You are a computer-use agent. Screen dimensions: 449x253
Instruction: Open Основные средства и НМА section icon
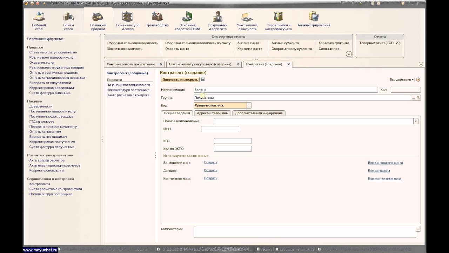point(187,21)
